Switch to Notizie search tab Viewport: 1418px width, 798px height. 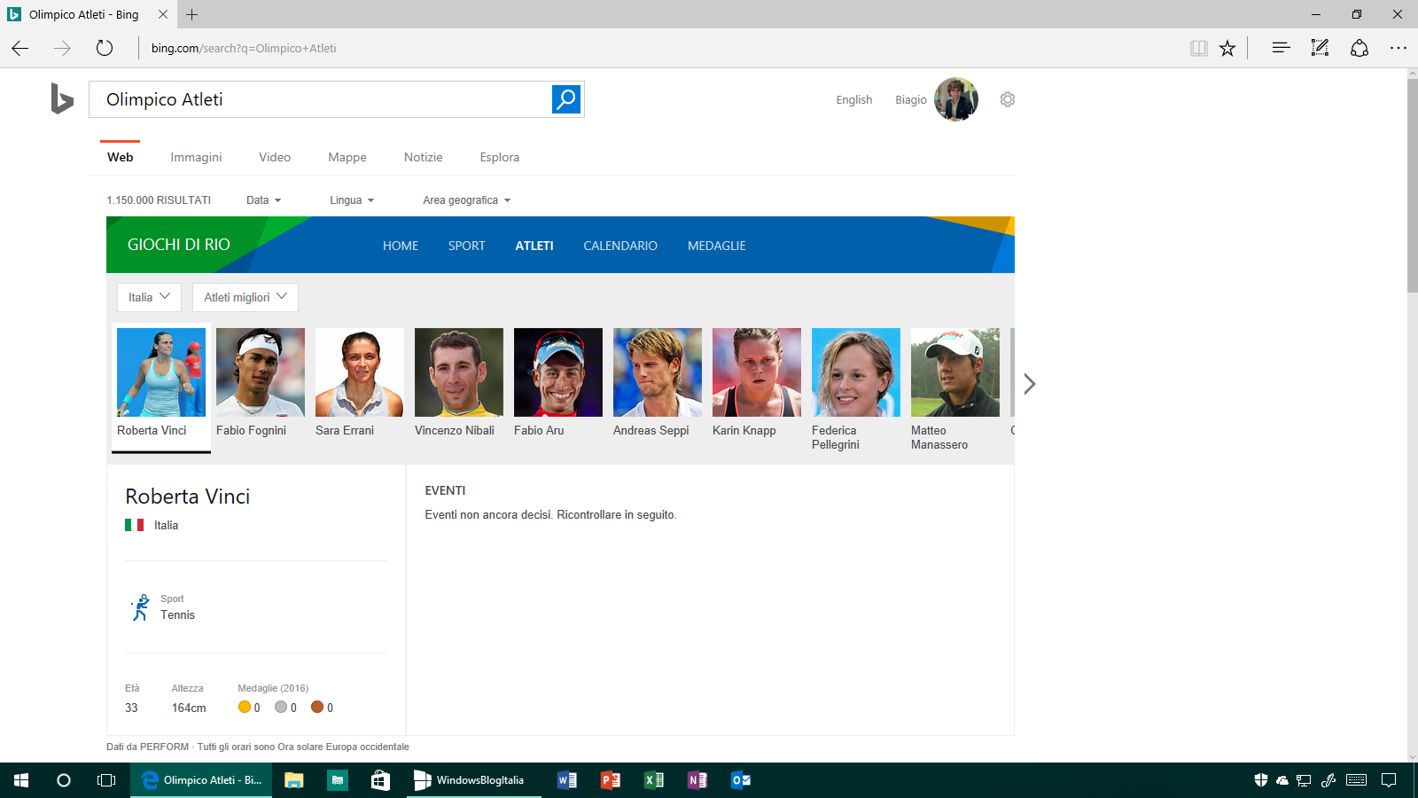424,157
